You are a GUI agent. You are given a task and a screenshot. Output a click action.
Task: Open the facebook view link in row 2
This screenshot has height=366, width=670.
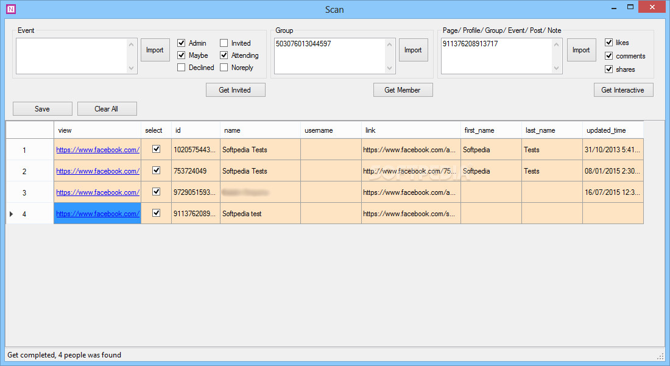point(98,171)
